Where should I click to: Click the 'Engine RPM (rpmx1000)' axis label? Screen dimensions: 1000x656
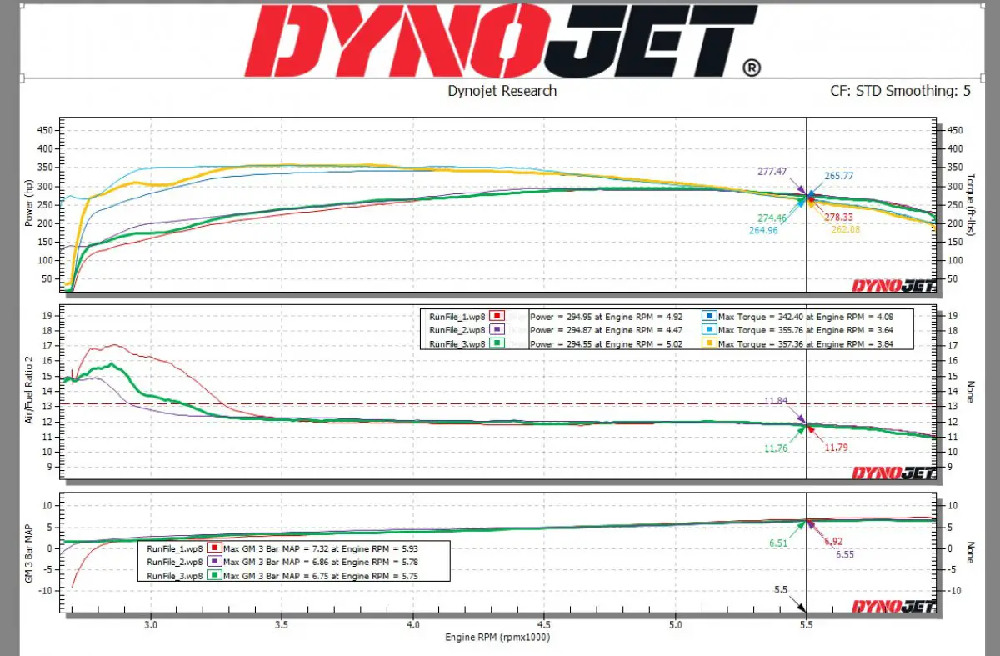click(498, 637)
